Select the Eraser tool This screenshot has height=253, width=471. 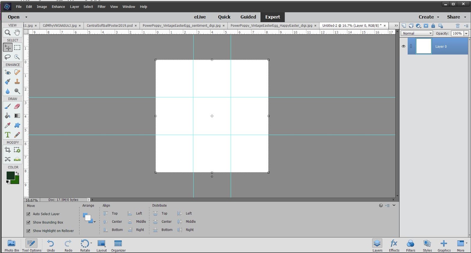(x=17, y=106)
